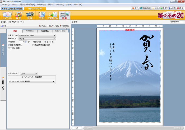This screenshot has width=185, height=130.
Task: Open the イラスト (Illustration) toolbar icon
Action: coord(41,15)
